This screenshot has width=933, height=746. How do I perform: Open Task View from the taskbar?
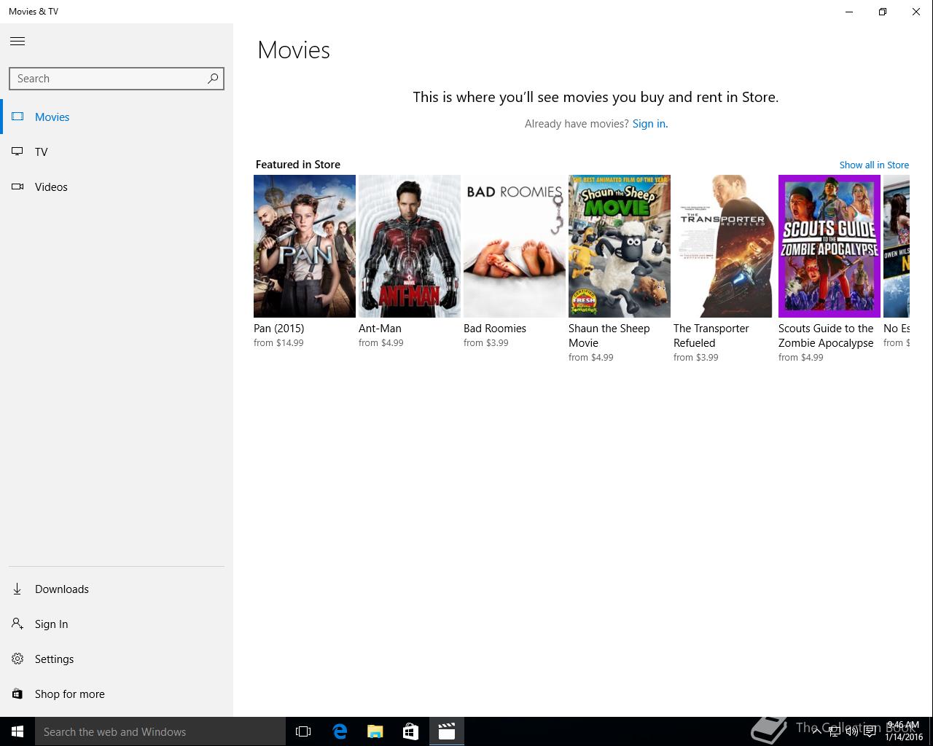tap(303, 731)
